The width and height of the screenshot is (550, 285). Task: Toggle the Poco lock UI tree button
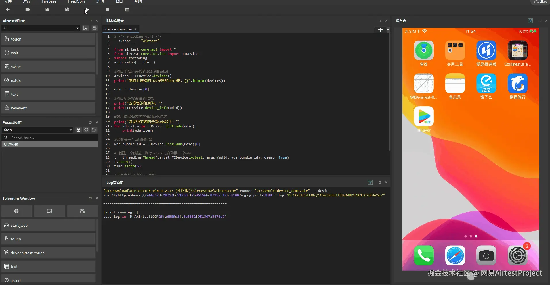point(78,130)
